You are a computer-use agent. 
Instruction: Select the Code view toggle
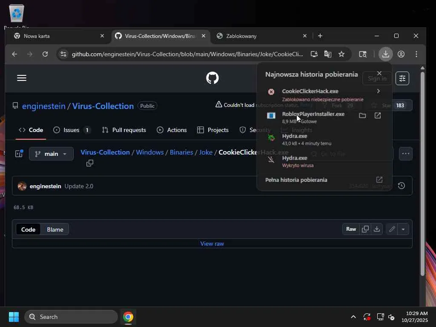point(29,229)
